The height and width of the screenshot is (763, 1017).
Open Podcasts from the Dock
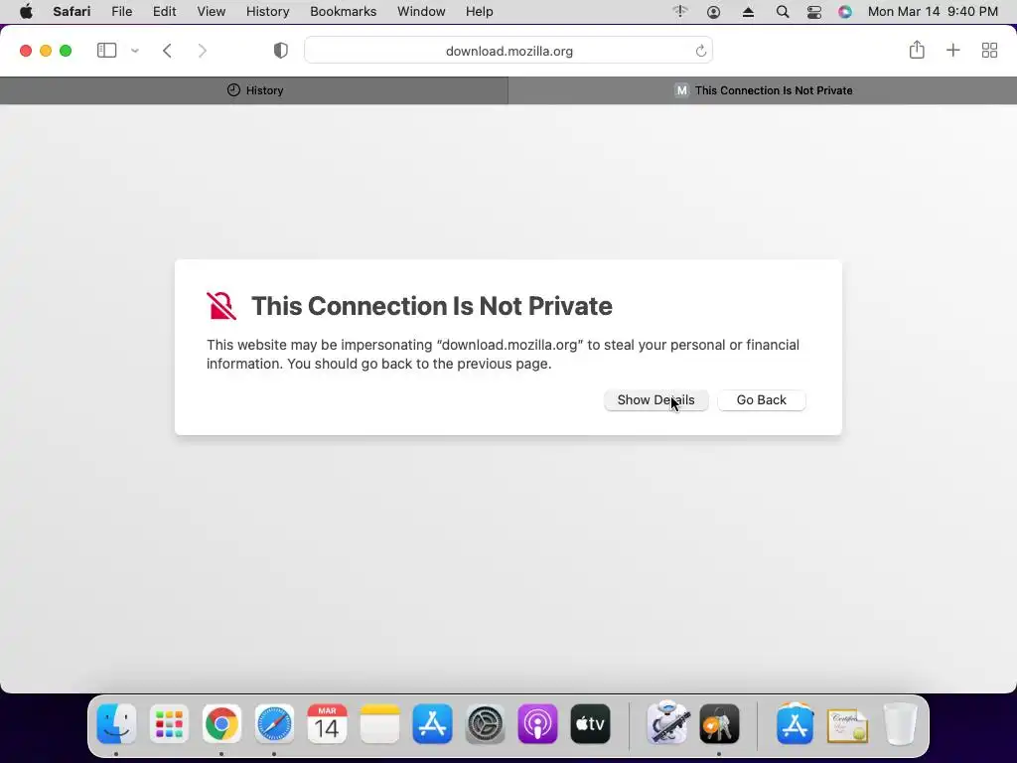(x=537, y=723)
